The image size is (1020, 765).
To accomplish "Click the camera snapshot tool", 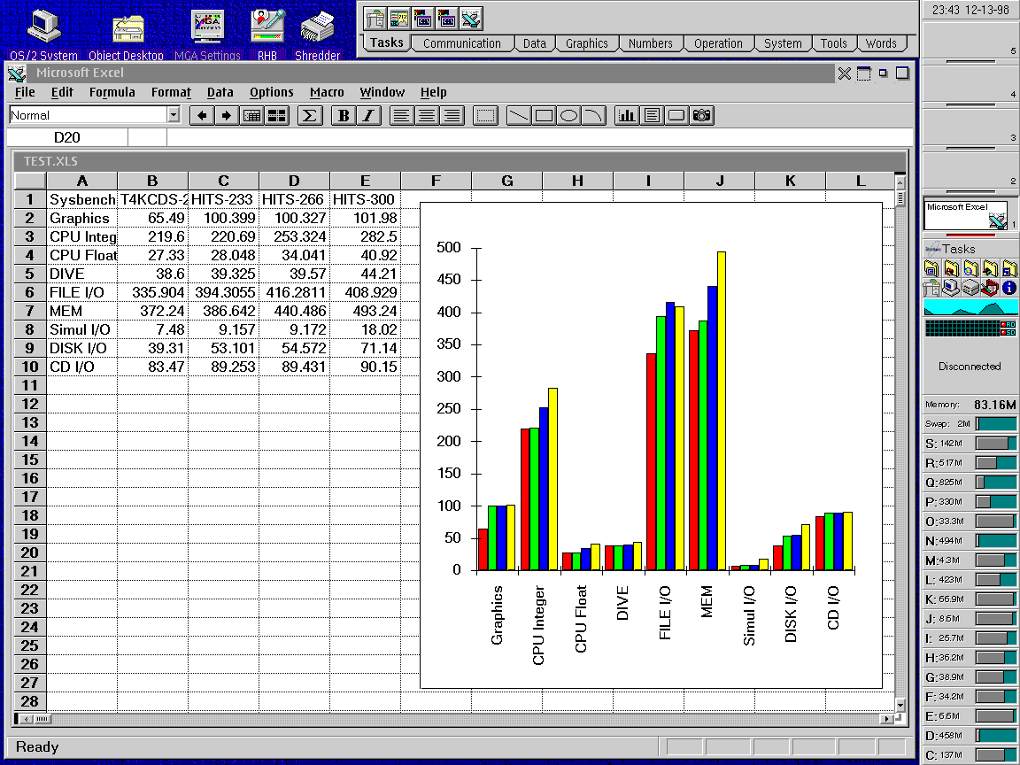I will [702, 115].
